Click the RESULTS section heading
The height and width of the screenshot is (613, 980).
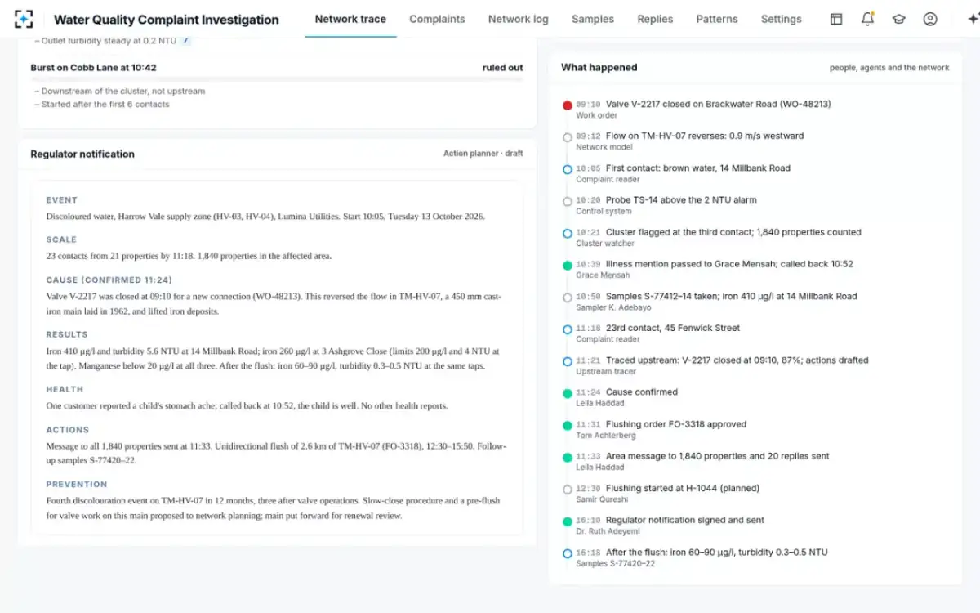coord(67,334)
